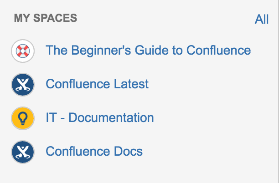This screenshot has height=183, width=279.
Task: Click the yellow lightbulb IT Documentation icon
Action: point(22,118)
